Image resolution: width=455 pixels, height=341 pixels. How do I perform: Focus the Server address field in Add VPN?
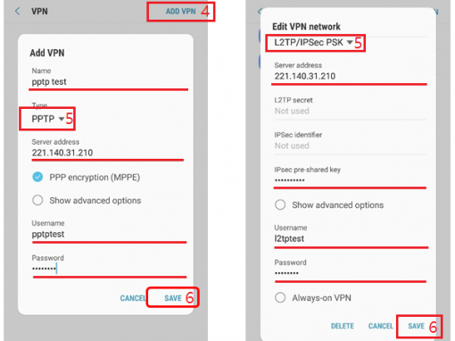[x=108, y=153]
